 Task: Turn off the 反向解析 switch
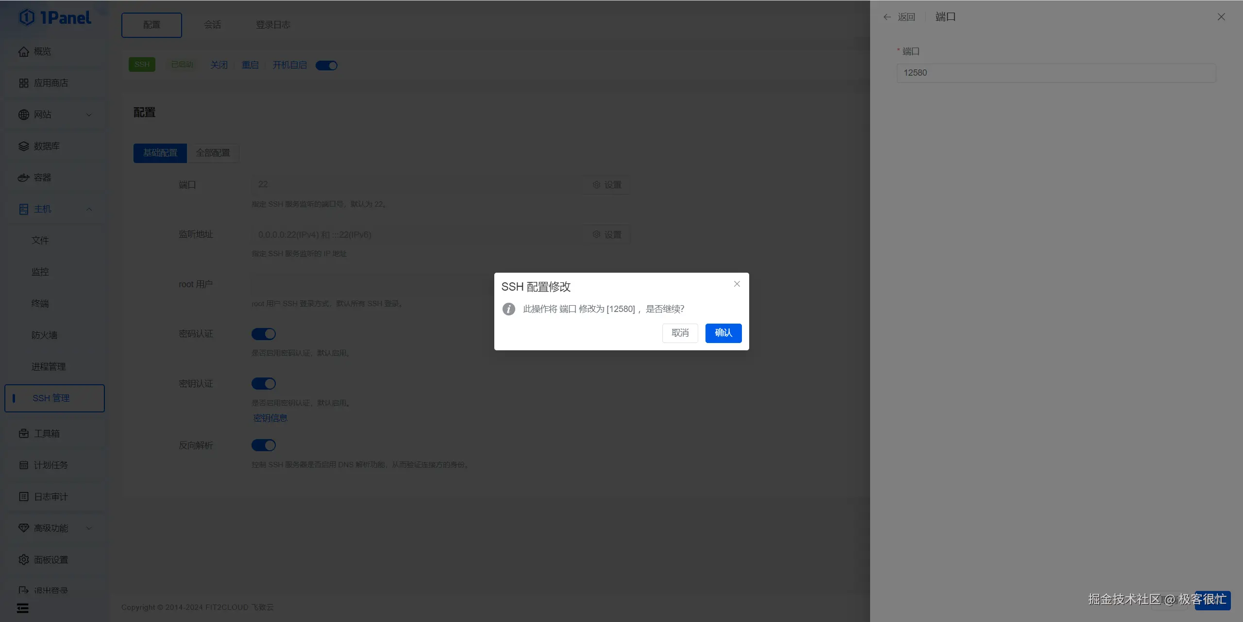tap(263, 445)
